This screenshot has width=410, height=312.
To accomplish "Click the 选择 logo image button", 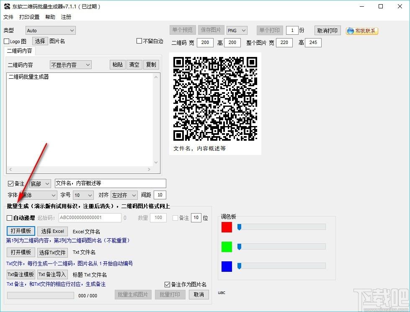I will 40,41.
